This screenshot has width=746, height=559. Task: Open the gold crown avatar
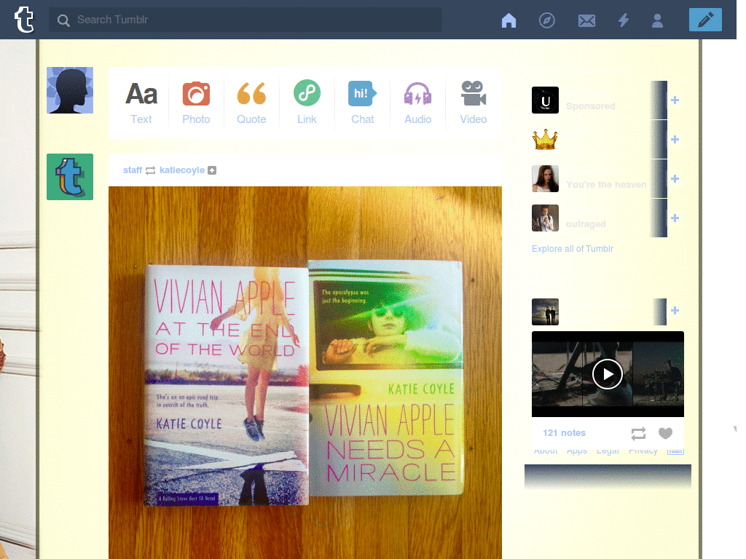(x=545, y=139)
